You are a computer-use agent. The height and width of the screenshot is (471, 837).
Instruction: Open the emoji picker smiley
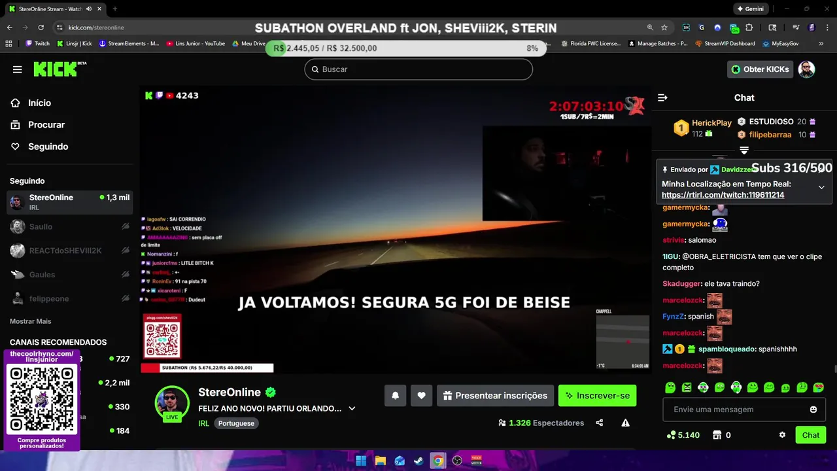(x=813, y=410)
